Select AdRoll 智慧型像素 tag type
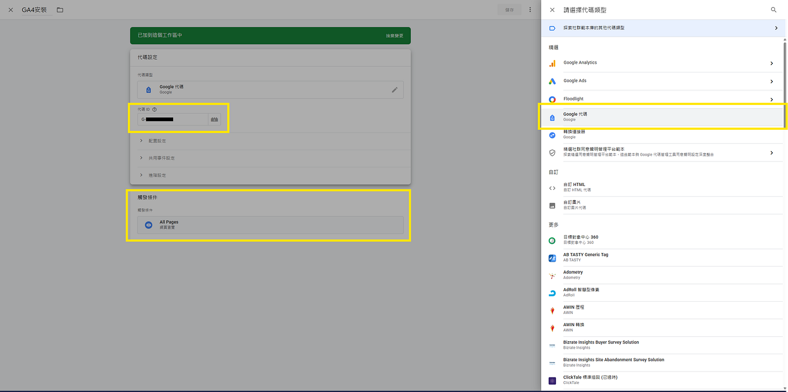The width and height of the screenshot is (788, 392). [662, 293]
